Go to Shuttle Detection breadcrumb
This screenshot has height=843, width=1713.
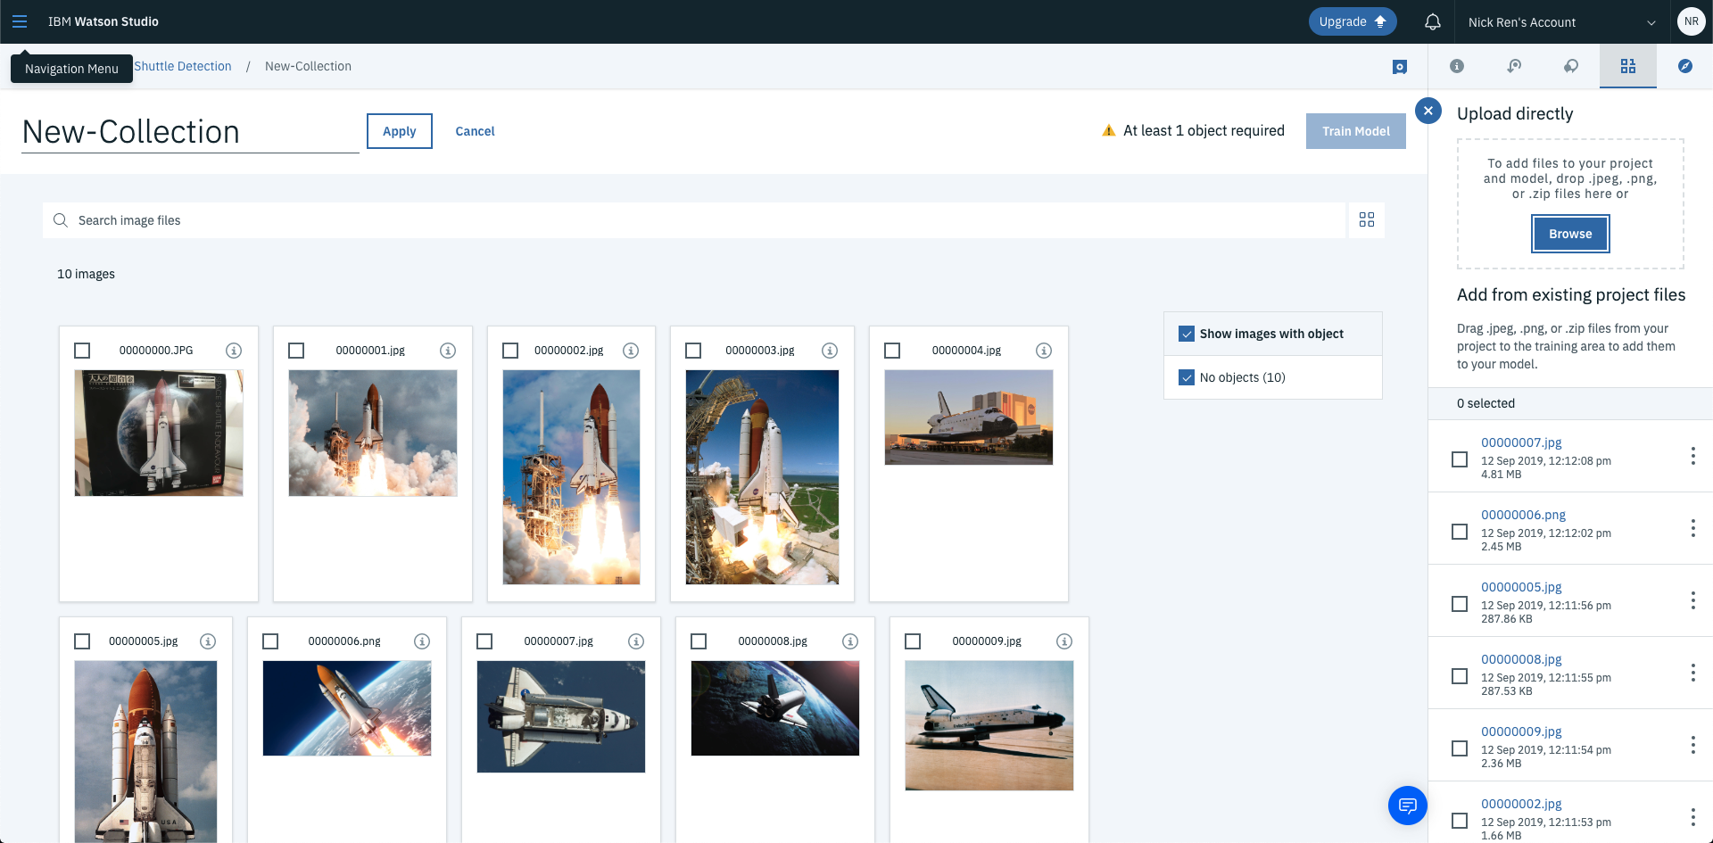183,66
